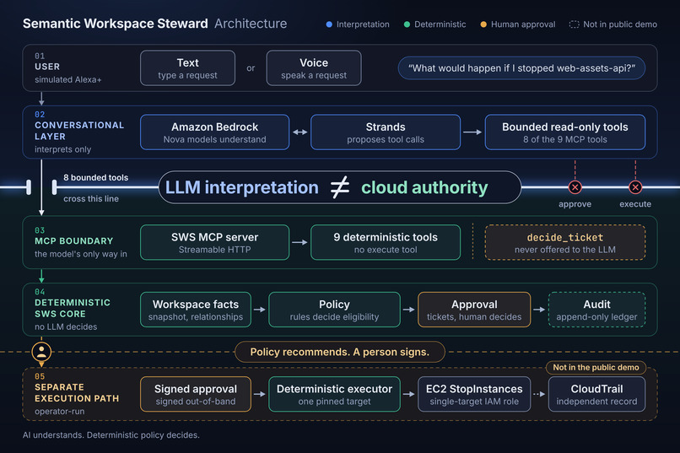
Task: Click the Workspace facts box
Action: click(196, 310)
